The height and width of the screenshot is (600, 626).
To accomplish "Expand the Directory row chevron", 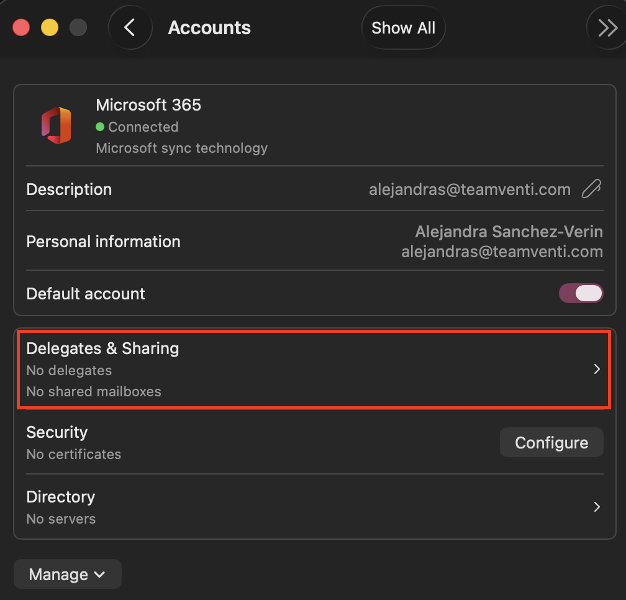I will coord(596,507).
